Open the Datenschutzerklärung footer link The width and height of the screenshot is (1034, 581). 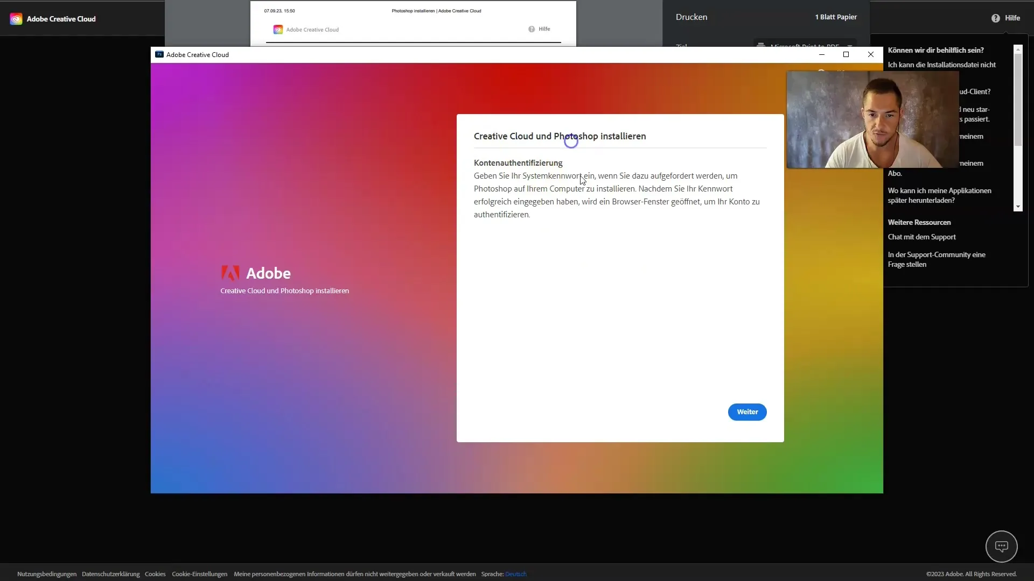(110, 574)
